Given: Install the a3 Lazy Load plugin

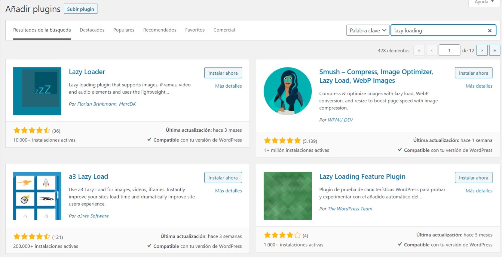Looking at the screenshot, I should 223,178.
